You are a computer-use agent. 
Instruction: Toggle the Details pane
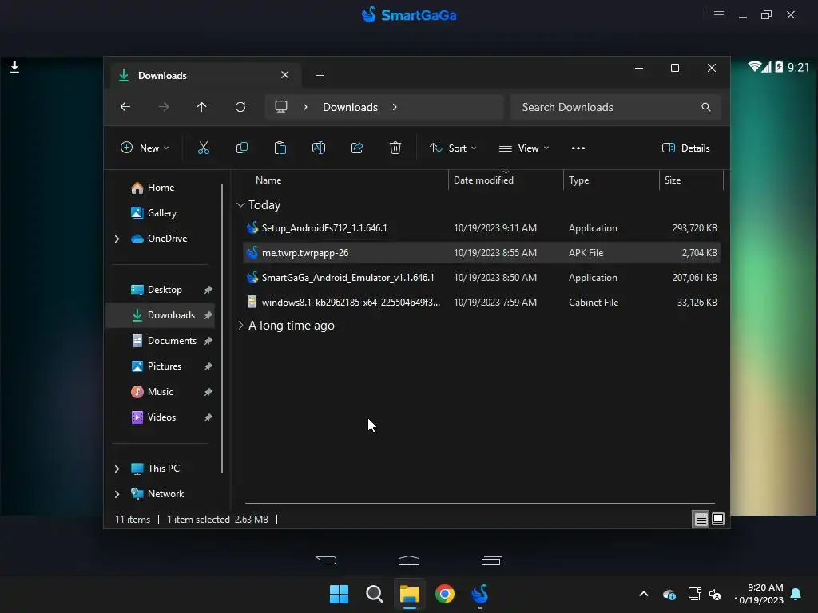(x=685, y=148)
